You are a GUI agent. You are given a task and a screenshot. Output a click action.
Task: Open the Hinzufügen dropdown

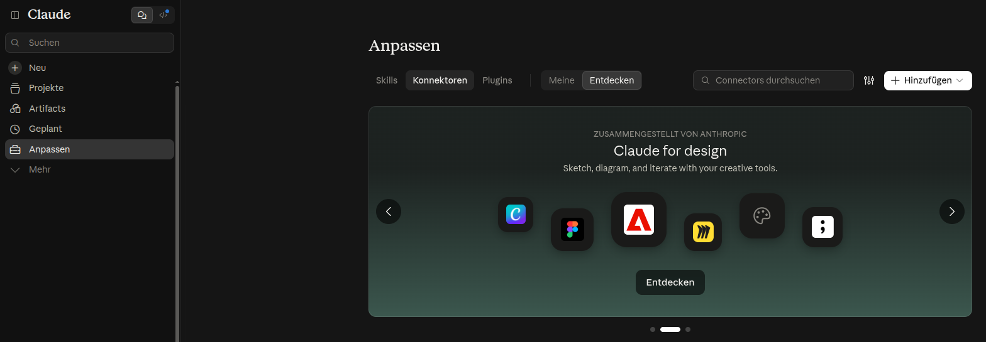(x=928, y=80)
